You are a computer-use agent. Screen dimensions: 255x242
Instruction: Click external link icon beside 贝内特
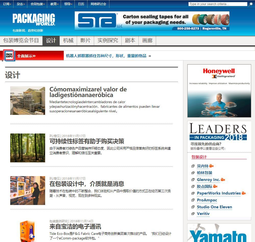[x=193, y=166]
